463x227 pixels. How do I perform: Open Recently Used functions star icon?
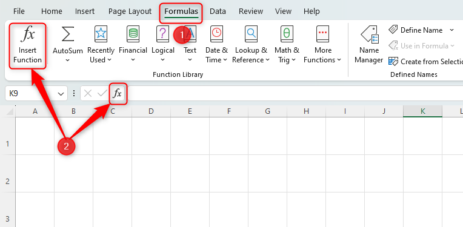101,34
